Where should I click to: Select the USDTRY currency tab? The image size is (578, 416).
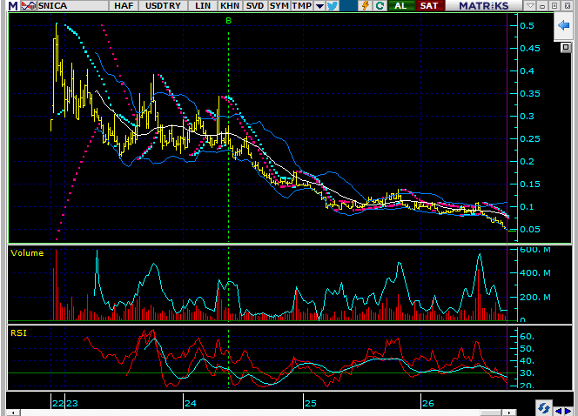pos(163,5)
